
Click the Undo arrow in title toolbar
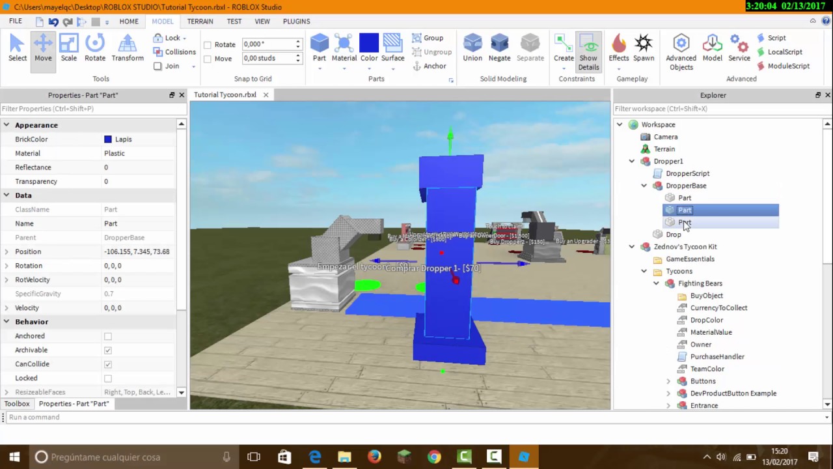[x=53, y=21]
